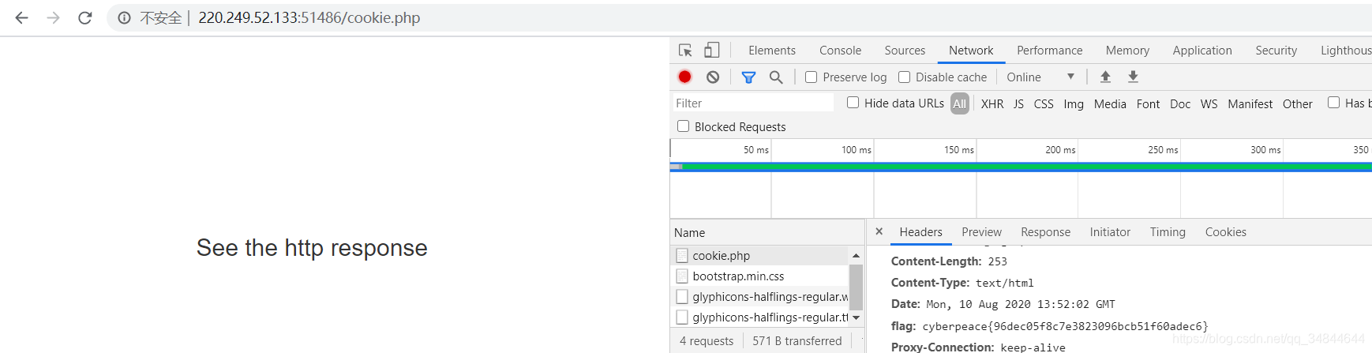Clear the network log
Viewport: 1372px width, 353px height.
tap(713, 77)
